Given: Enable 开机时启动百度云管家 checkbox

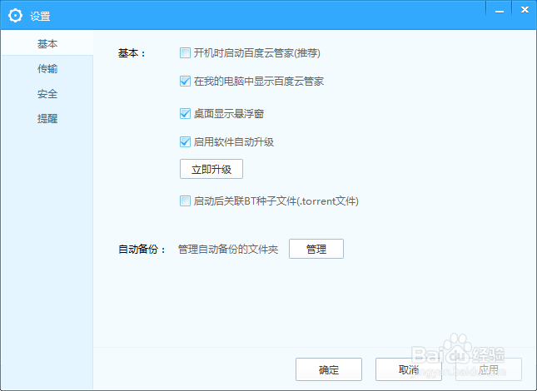Looking at the screenshot, I should [x=186, y=53].
